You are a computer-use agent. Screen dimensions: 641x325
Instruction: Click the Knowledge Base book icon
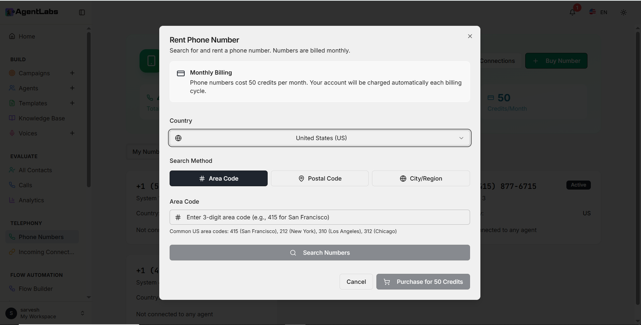[x=12, y=118]
